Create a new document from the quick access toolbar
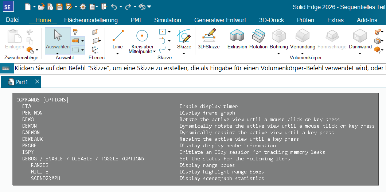 28,7
